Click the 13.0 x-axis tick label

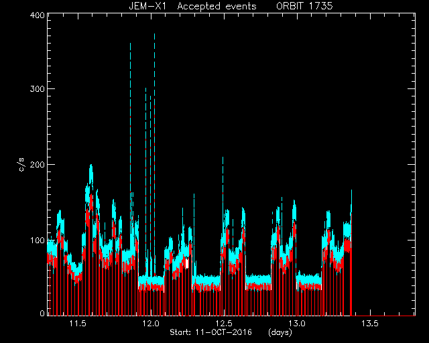(297, 324)
